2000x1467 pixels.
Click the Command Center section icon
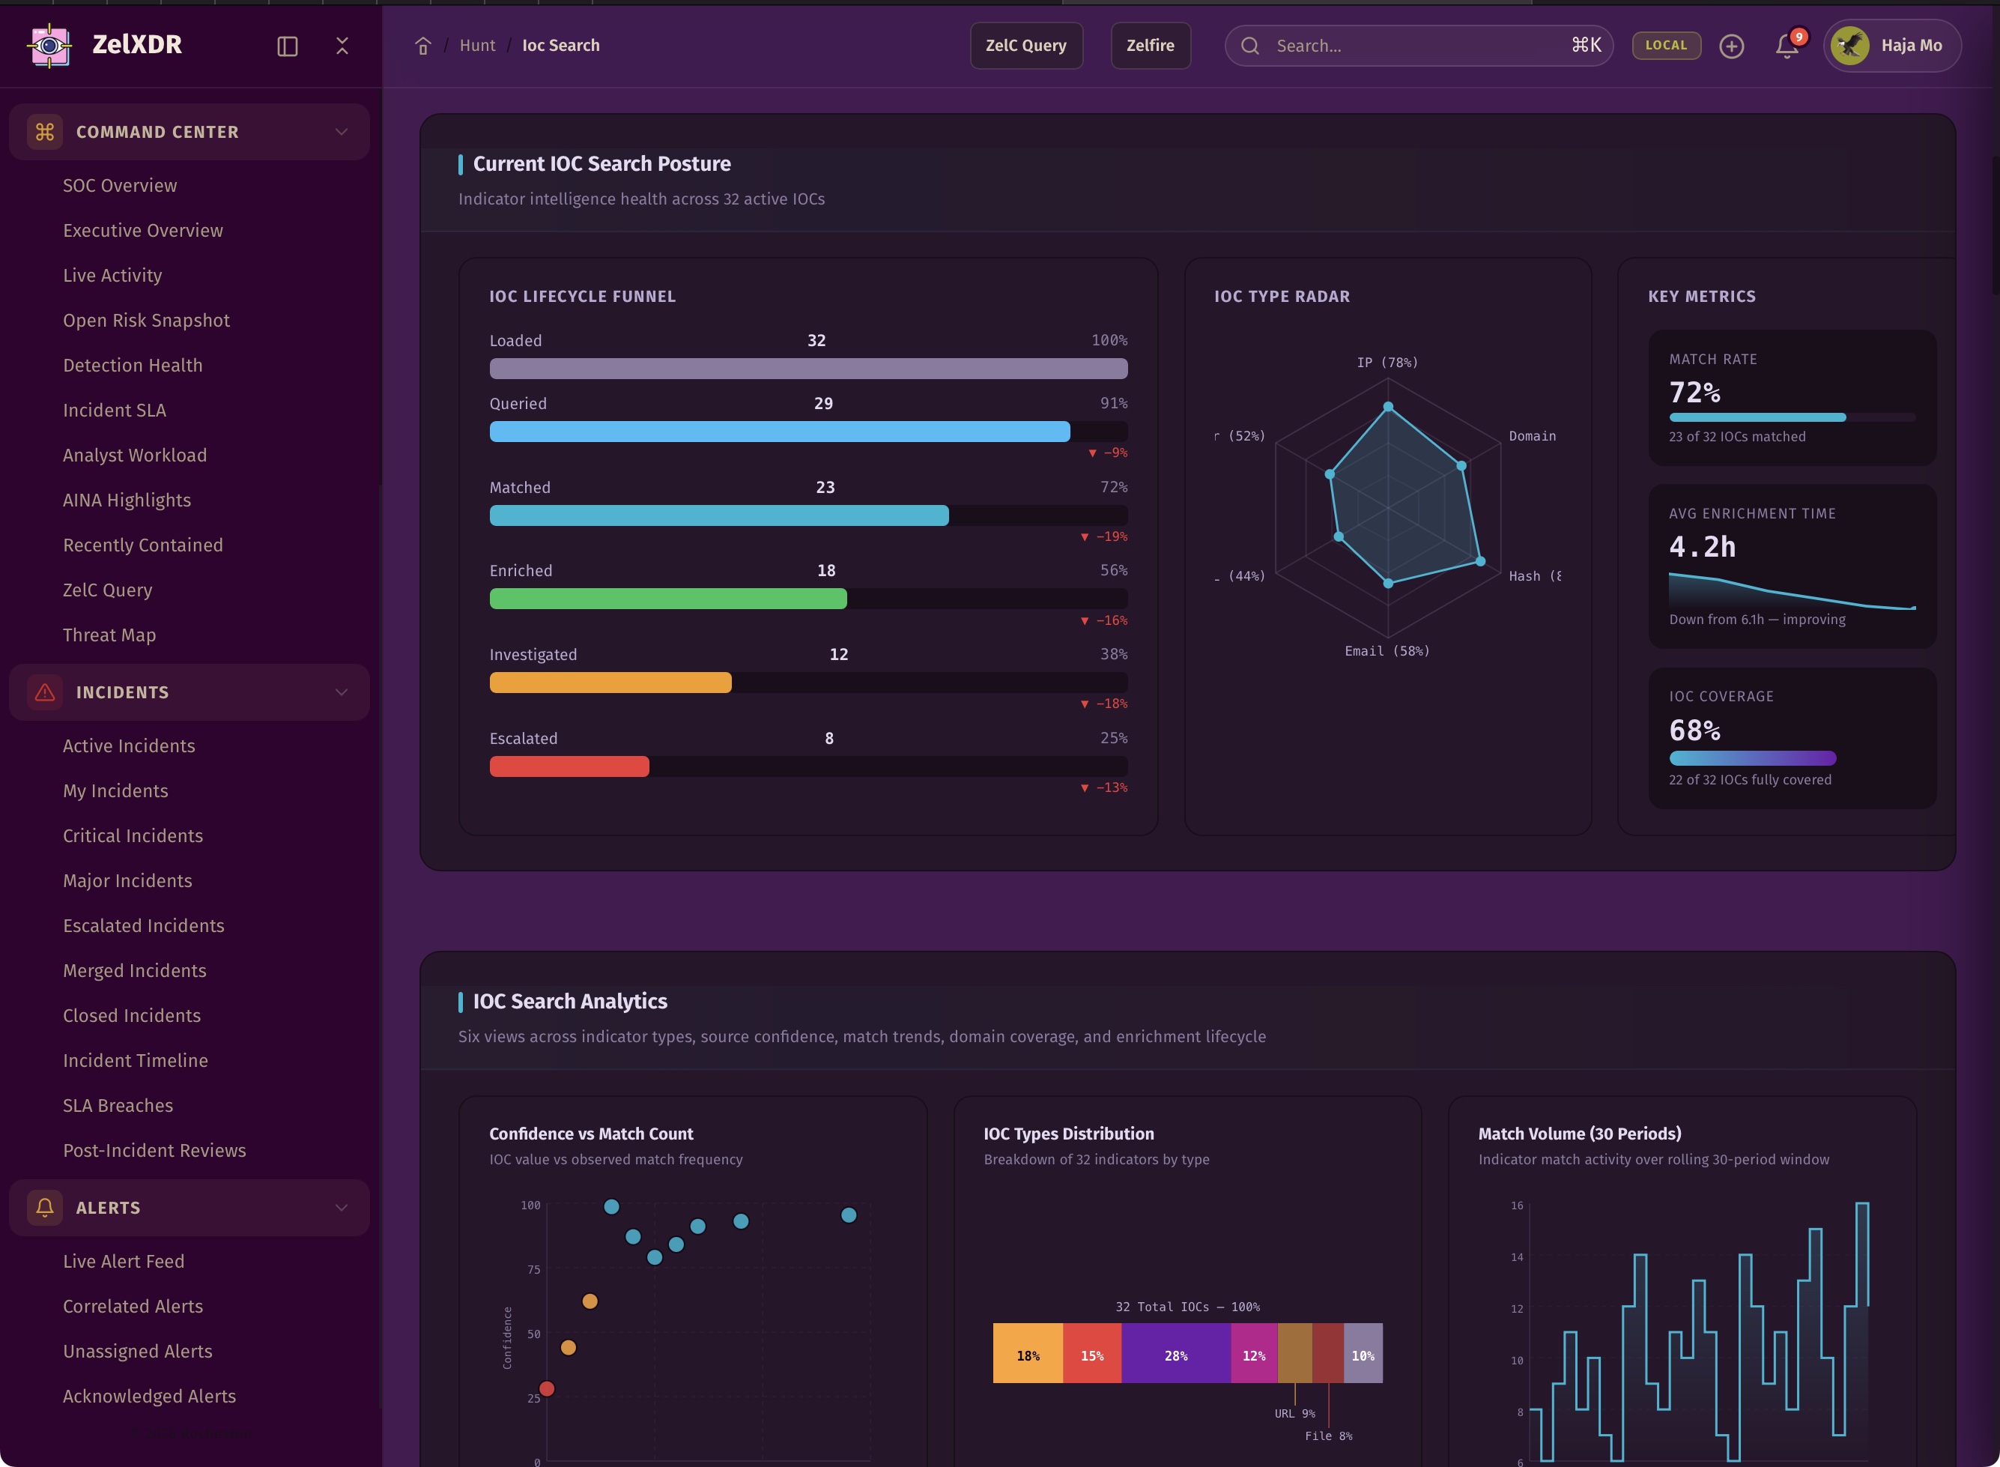pos(44,133)
